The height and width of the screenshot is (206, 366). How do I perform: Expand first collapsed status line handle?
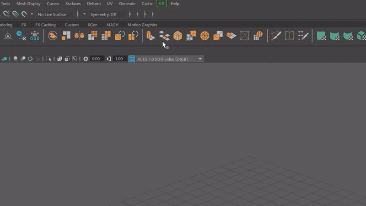coord(130,14)
